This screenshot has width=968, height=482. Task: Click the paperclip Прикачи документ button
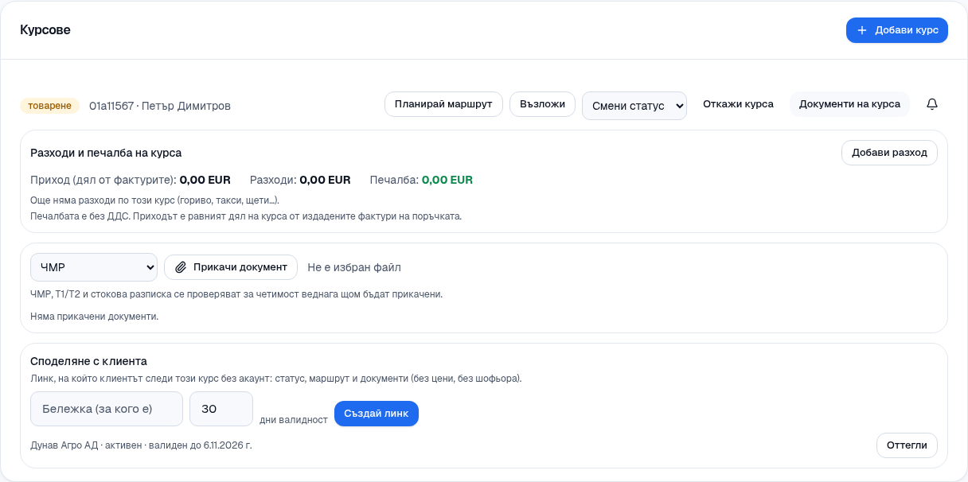[231, 267]
